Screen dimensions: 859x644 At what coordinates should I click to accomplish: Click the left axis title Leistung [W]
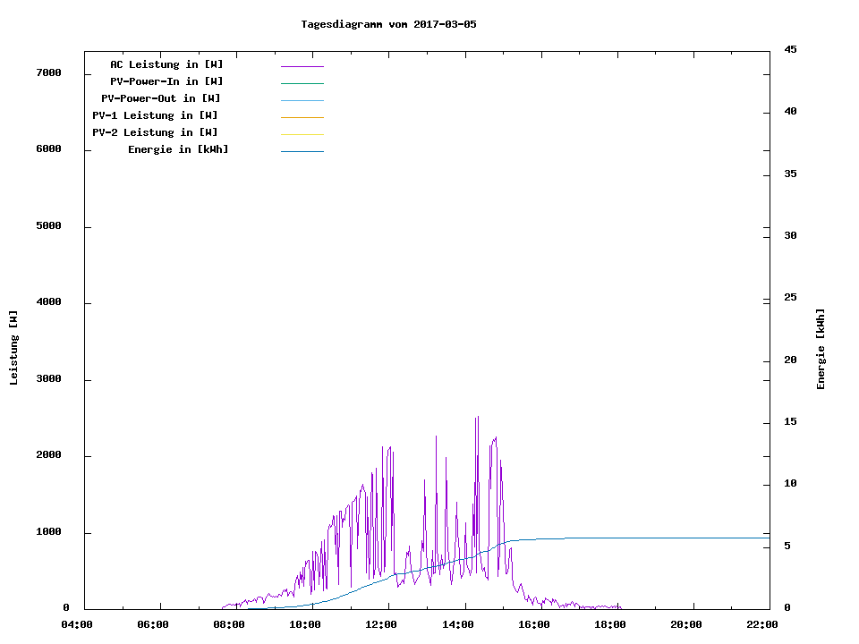(13, 348)
